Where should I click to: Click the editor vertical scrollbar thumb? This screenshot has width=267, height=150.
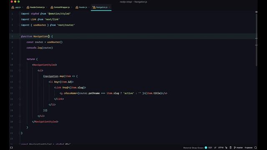tap(256, 40)
